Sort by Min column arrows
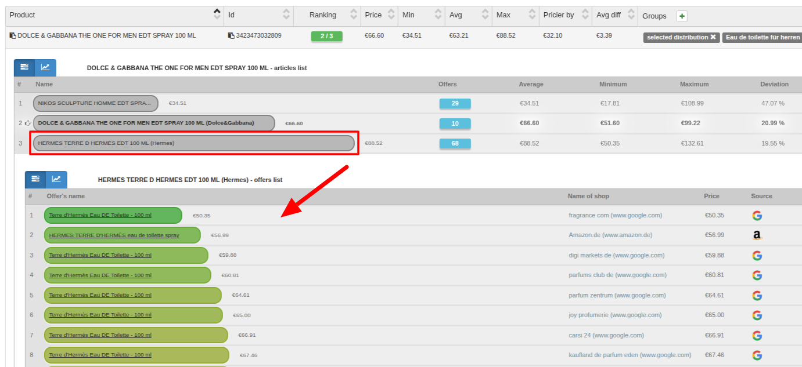 click(438, 14)
